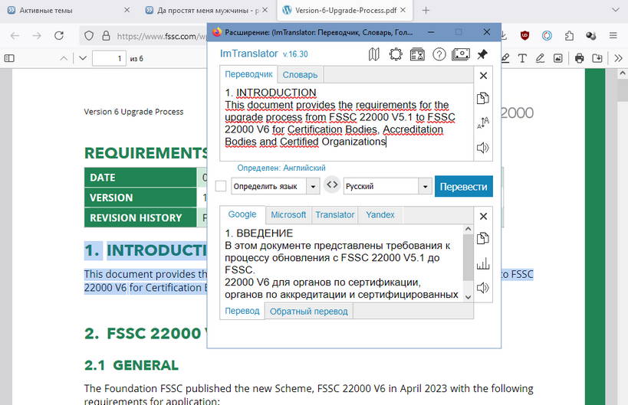This screenshot has width=628, height=405.
Task: Select PDF draw pencil tool
Action: [x=540, y=58]
